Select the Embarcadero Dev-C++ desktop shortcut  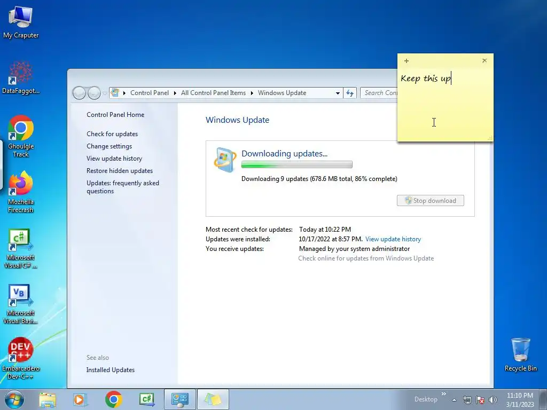tap(21, 359)
